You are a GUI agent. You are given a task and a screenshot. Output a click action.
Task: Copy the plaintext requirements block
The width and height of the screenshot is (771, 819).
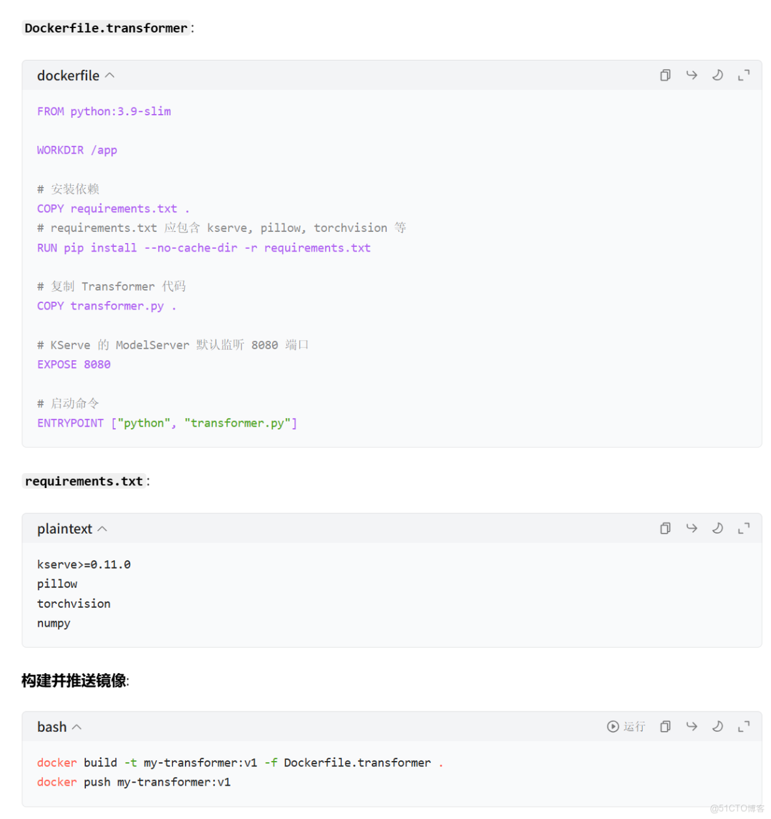[x=665, y=528]
